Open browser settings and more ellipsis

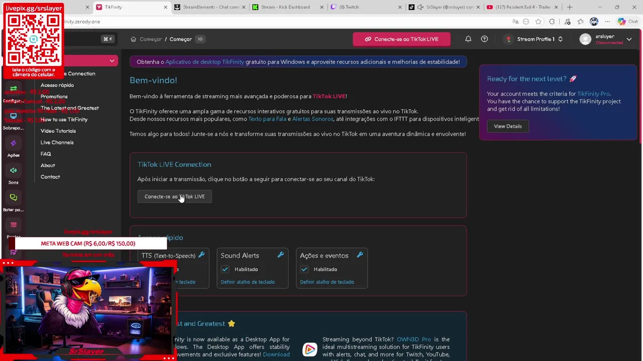[x=607, y=22]
